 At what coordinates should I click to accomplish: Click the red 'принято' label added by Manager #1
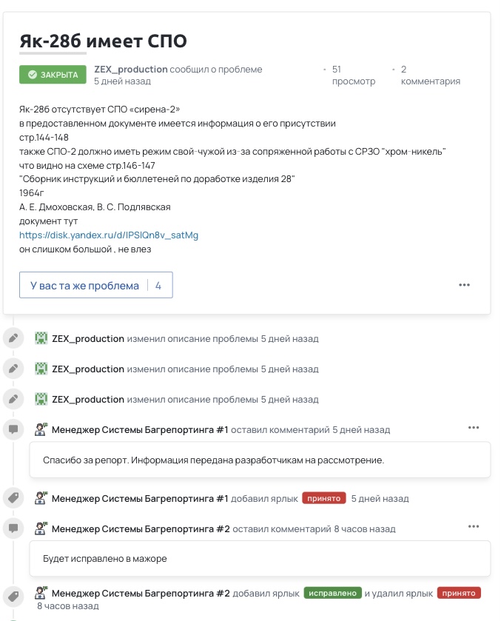(x=323, y=499)
